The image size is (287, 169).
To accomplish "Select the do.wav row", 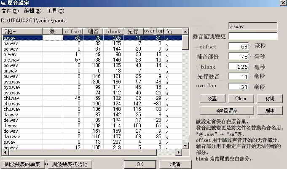I will click(92, 131).
